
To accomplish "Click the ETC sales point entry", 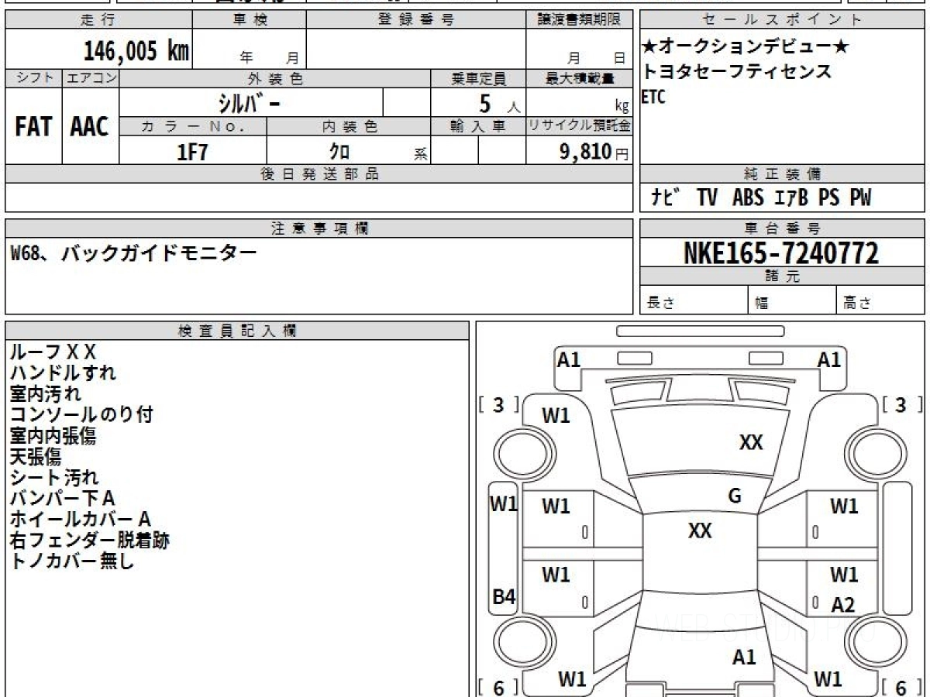I will click(654, 97).
